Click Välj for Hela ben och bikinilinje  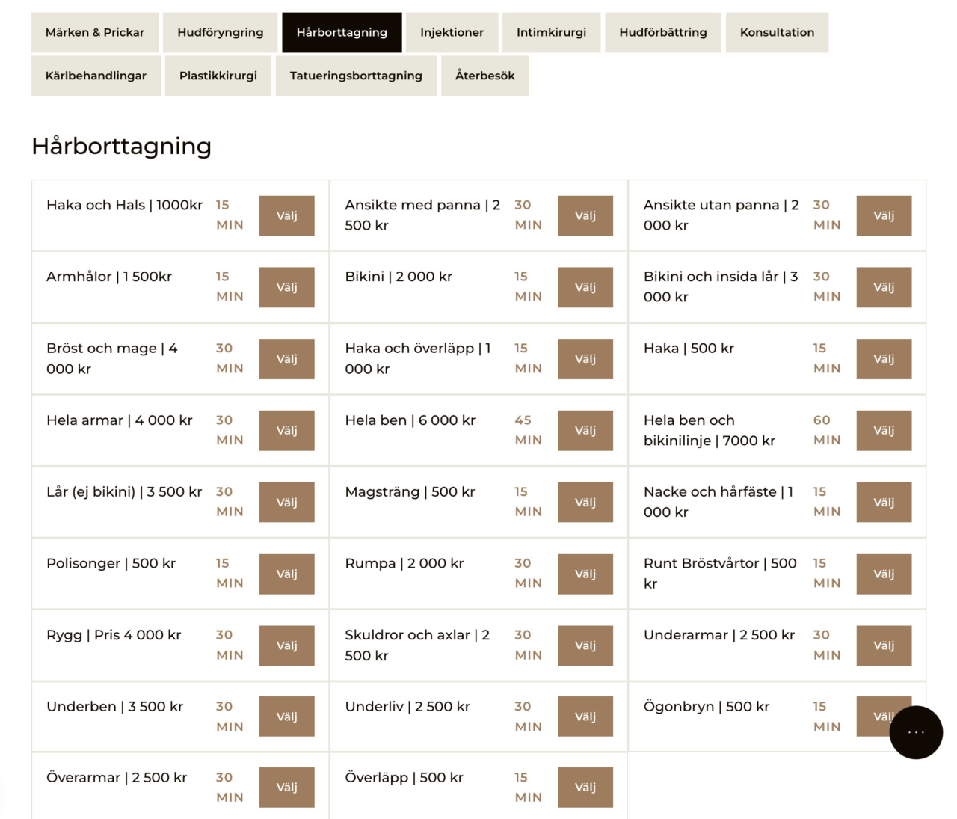pyautogui.click(x=884, y=430)
